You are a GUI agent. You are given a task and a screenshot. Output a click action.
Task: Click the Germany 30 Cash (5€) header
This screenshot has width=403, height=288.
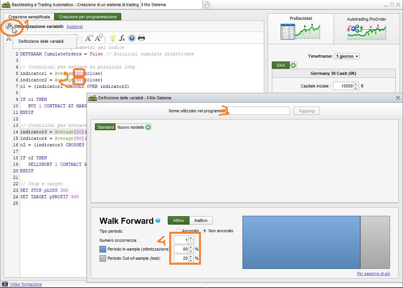pyautogui.click(x=333, y=73)
